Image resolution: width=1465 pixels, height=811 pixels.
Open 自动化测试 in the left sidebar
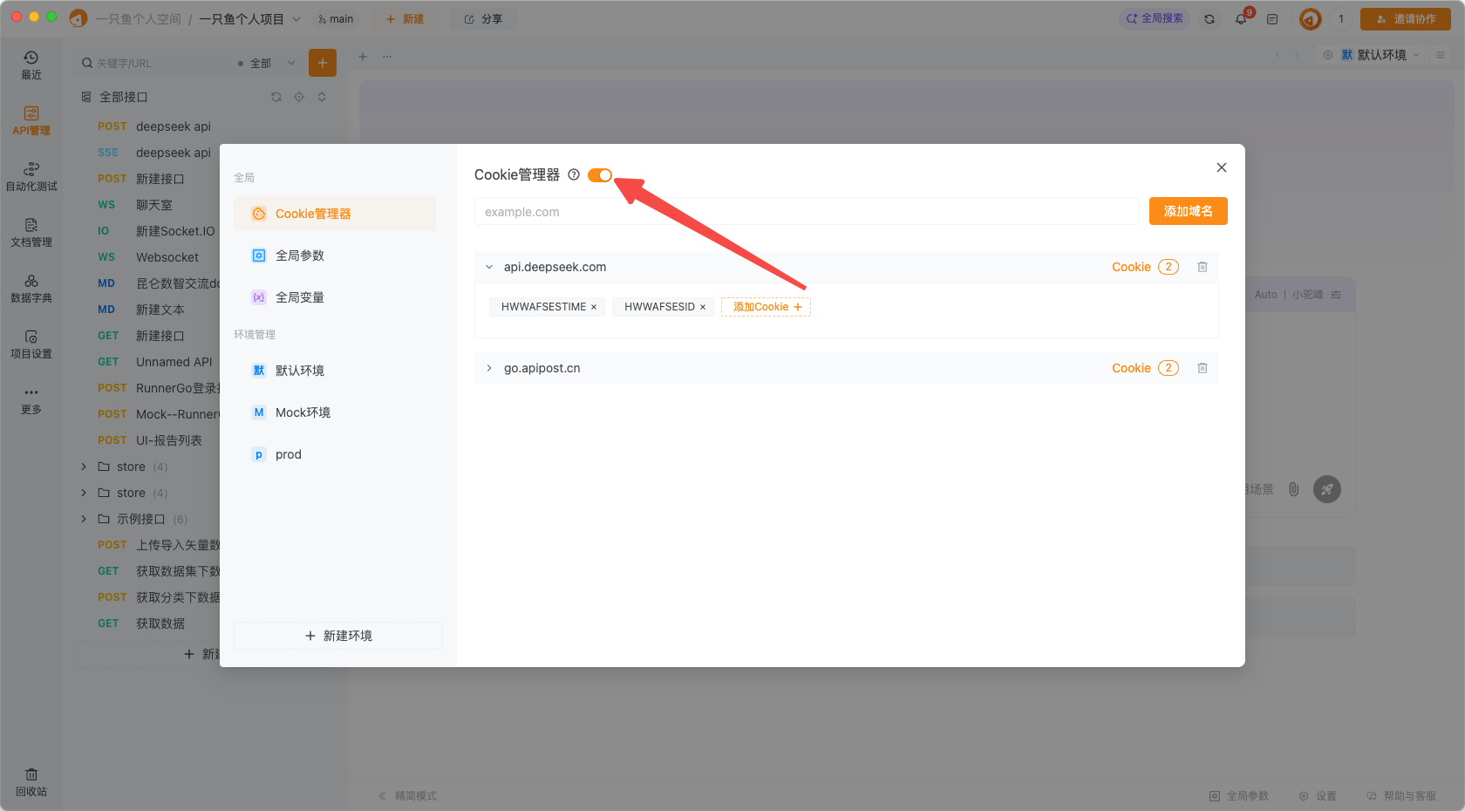tap(31, 176)
